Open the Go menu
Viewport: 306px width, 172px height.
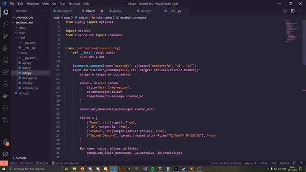54,3
